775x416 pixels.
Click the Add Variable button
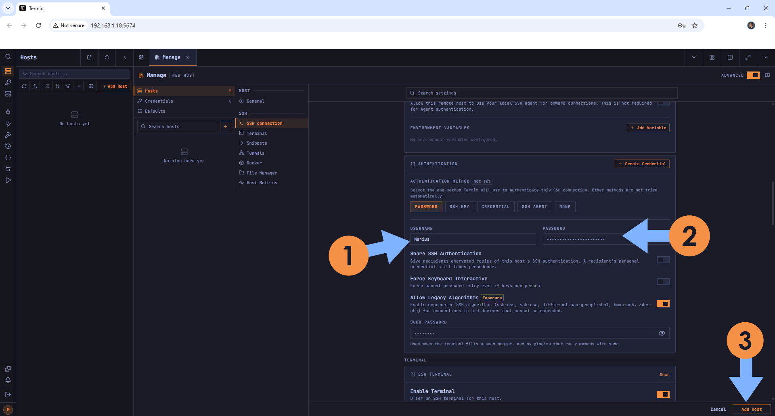648,128
